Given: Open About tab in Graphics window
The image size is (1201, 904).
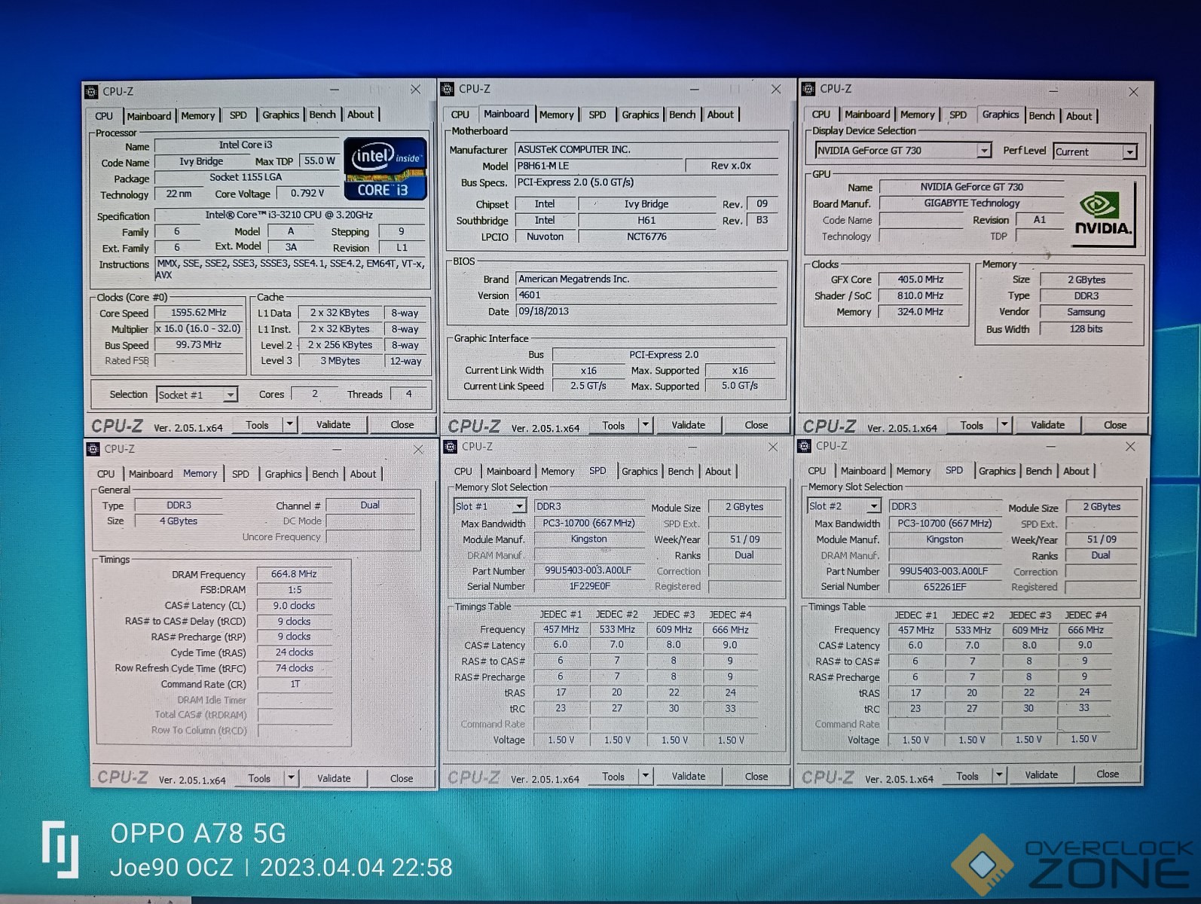Looking at the screenshot, I should pos(1079,116).
